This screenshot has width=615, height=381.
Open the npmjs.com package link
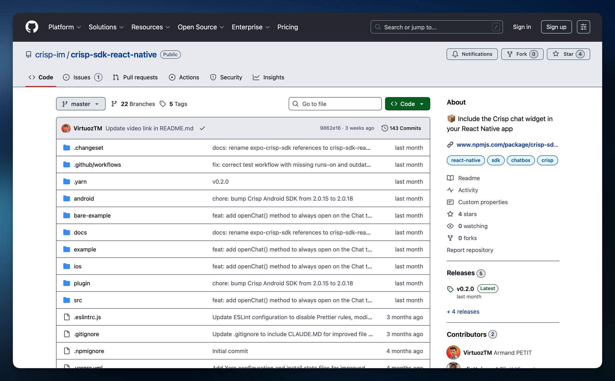pyautogui.click(x=507, y=145)
